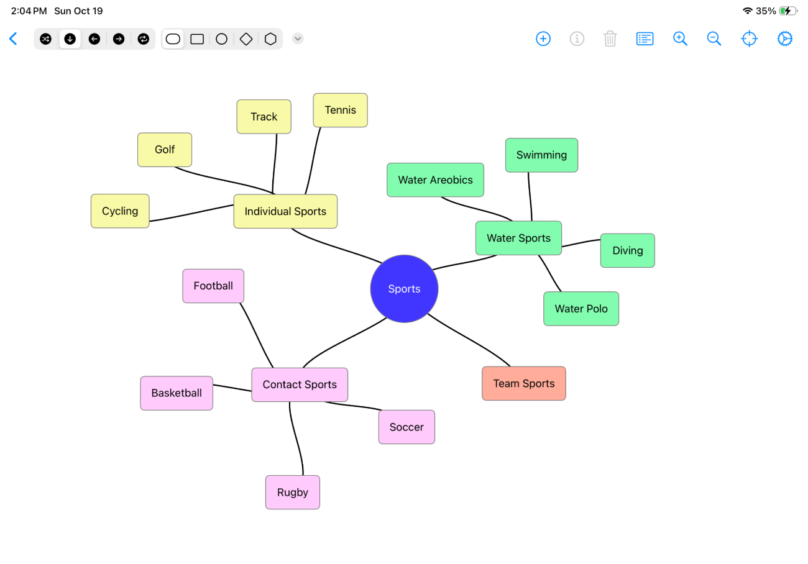
Task: Tap the add node plus icon
Action: coord(543,39)
